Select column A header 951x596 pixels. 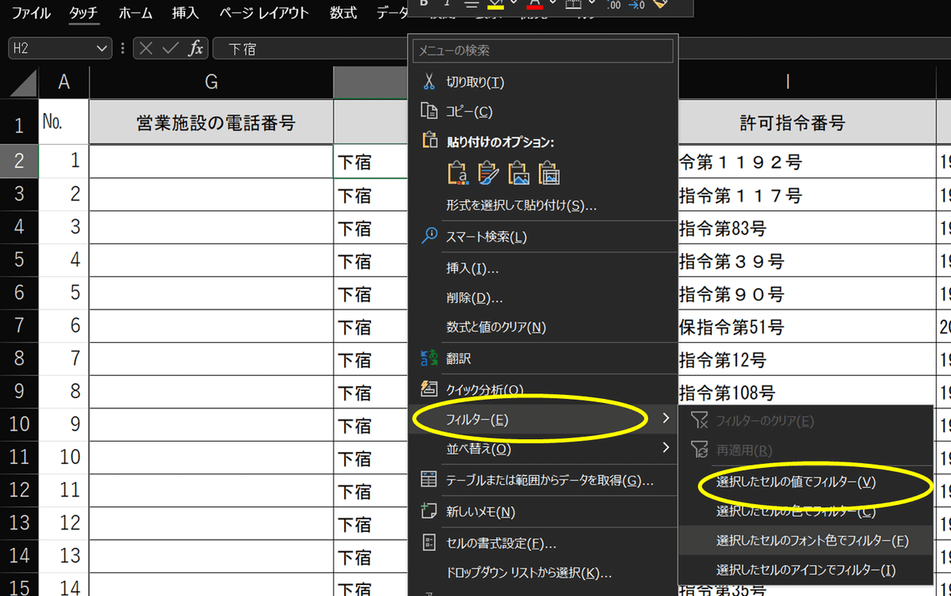coord(64,82)
